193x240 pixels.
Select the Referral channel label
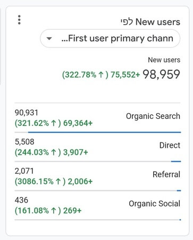(166, 174)
